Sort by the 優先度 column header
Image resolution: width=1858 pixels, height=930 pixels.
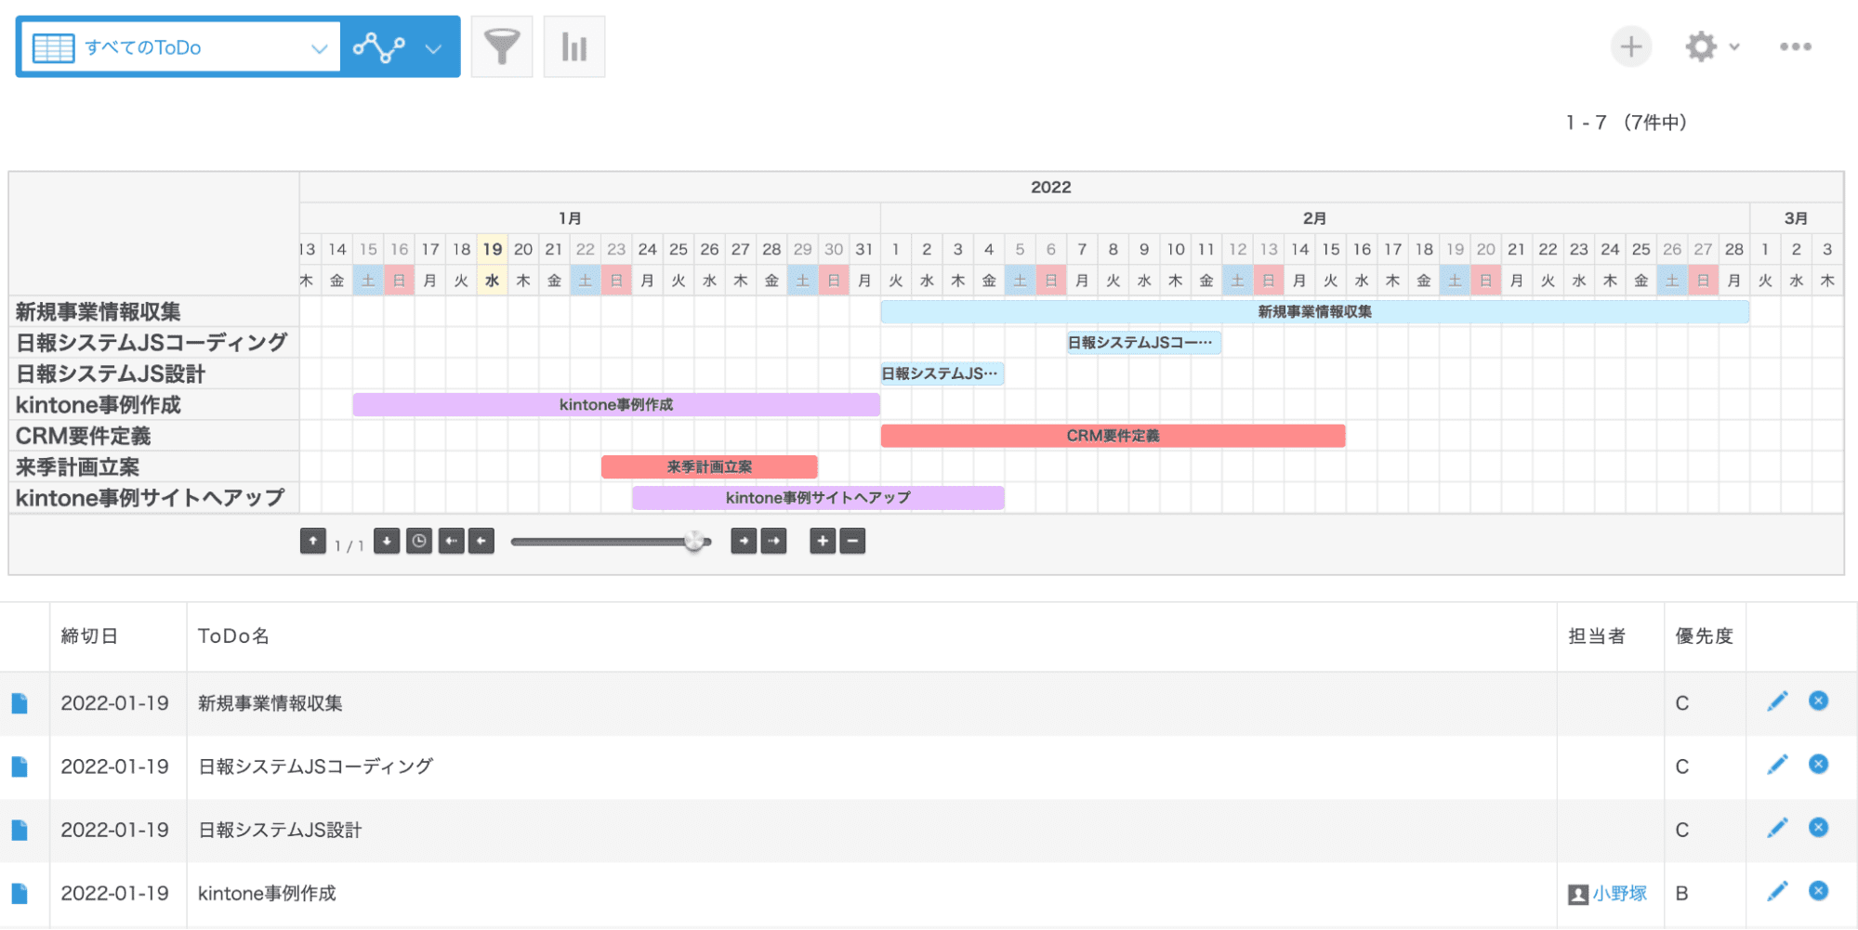[1704, 636]
